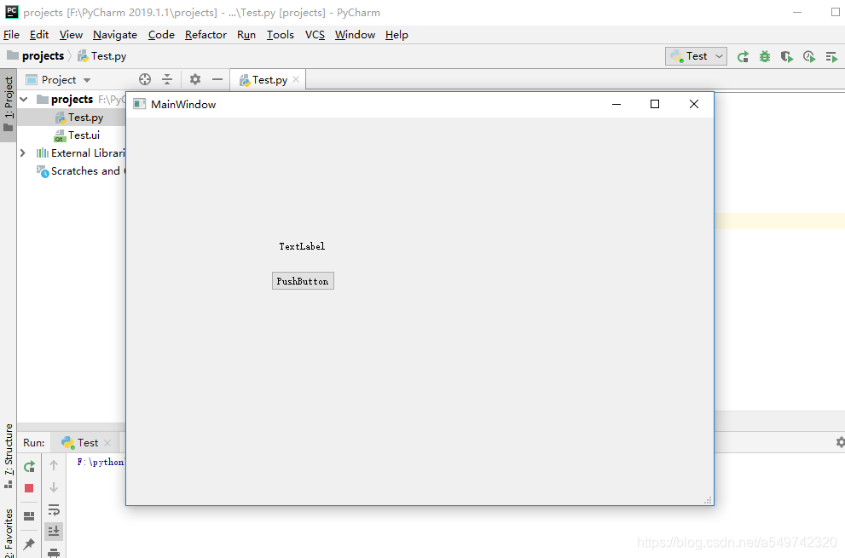Image resolution: width=845 pixels, height=558 pixels.
Task: Click projects breadcrumb in navigation bar
Action: click(x=36, y=56)
